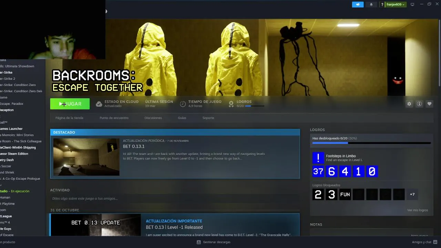Click the cloud status check icon
This screenshot has width=441, height=248.
(99, 104)
